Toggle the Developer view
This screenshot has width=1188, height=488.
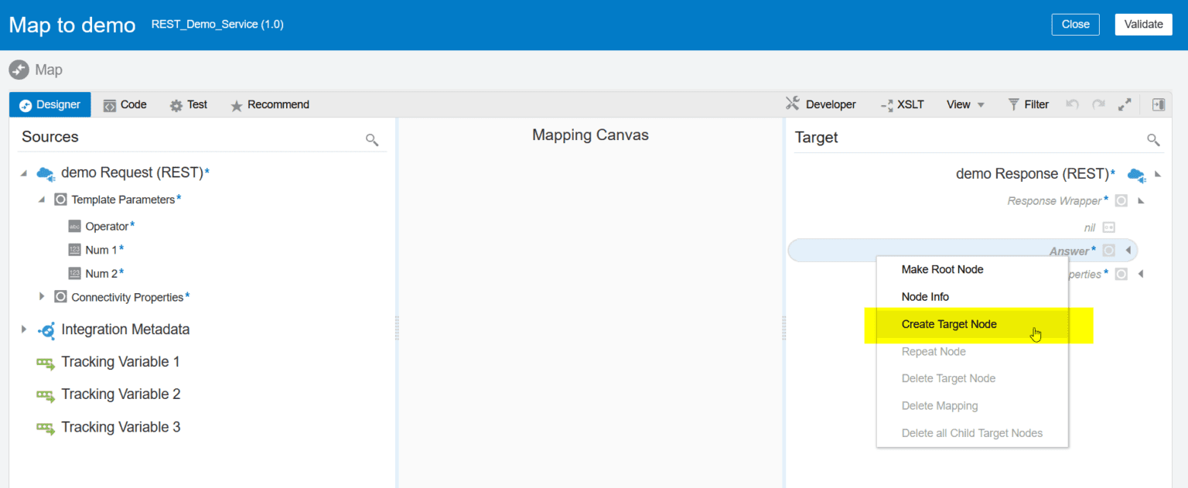point(821,104)
